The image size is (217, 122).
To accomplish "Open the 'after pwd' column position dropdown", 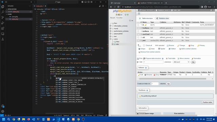I will tap(181, 62).
